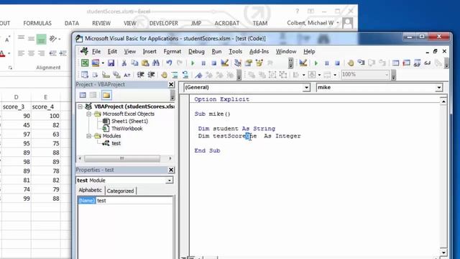The width and height of the screenshot is (460, 259).
Task: Click the Comment Block icon
Action: [x=175, y=75]
